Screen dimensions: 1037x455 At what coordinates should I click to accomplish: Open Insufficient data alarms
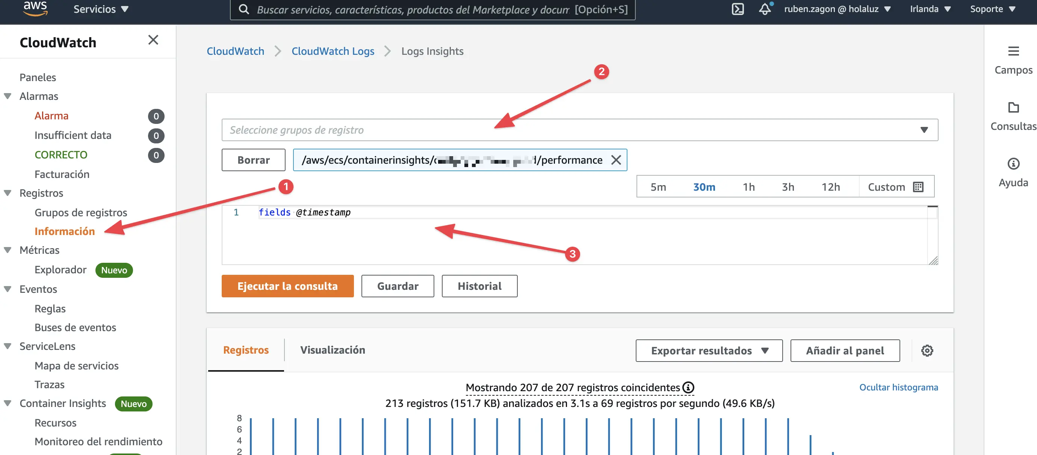point(73,135)
